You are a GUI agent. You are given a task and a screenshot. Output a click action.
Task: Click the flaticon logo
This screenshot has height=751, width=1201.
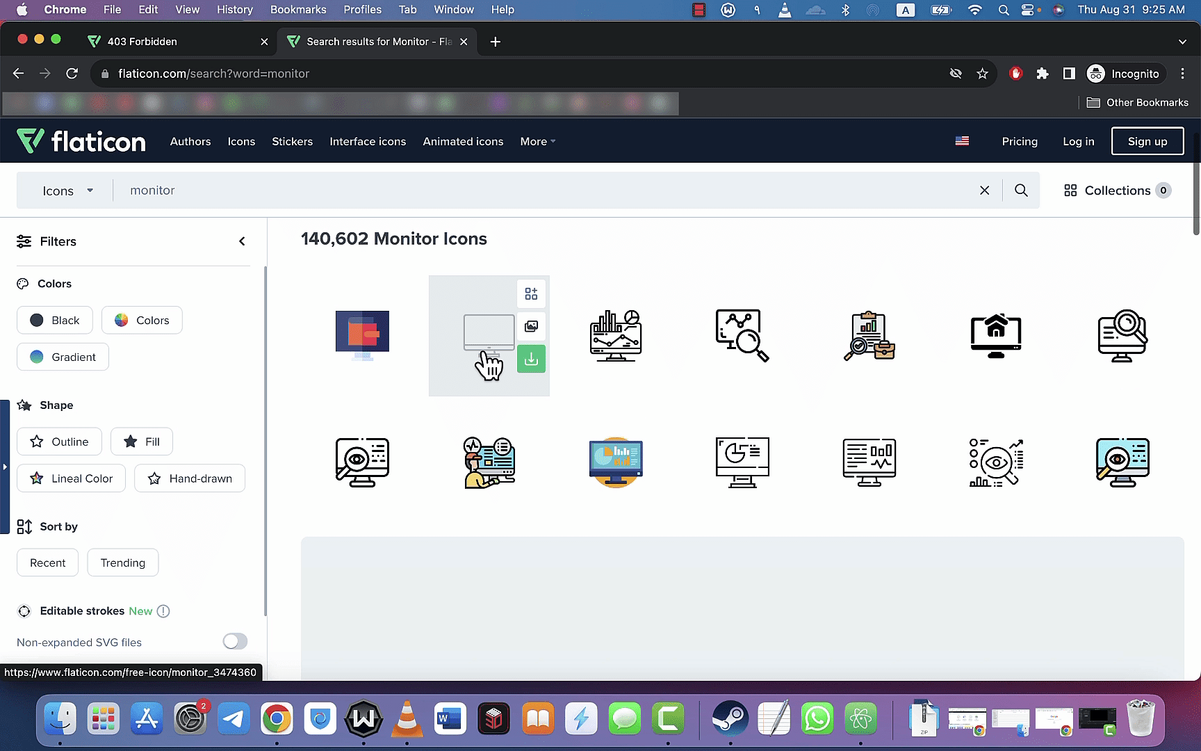tap(81, 141)
